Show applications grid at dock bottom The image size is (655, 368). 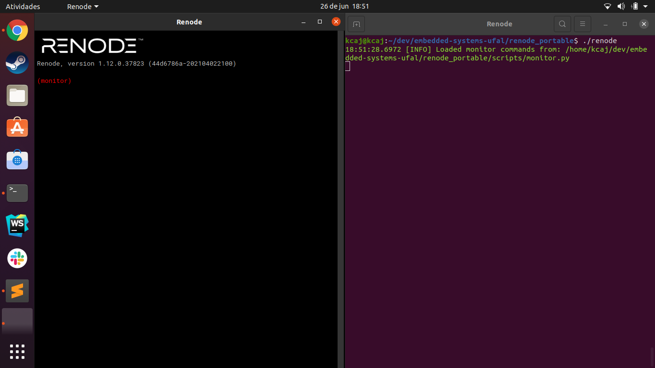point(17,351)
